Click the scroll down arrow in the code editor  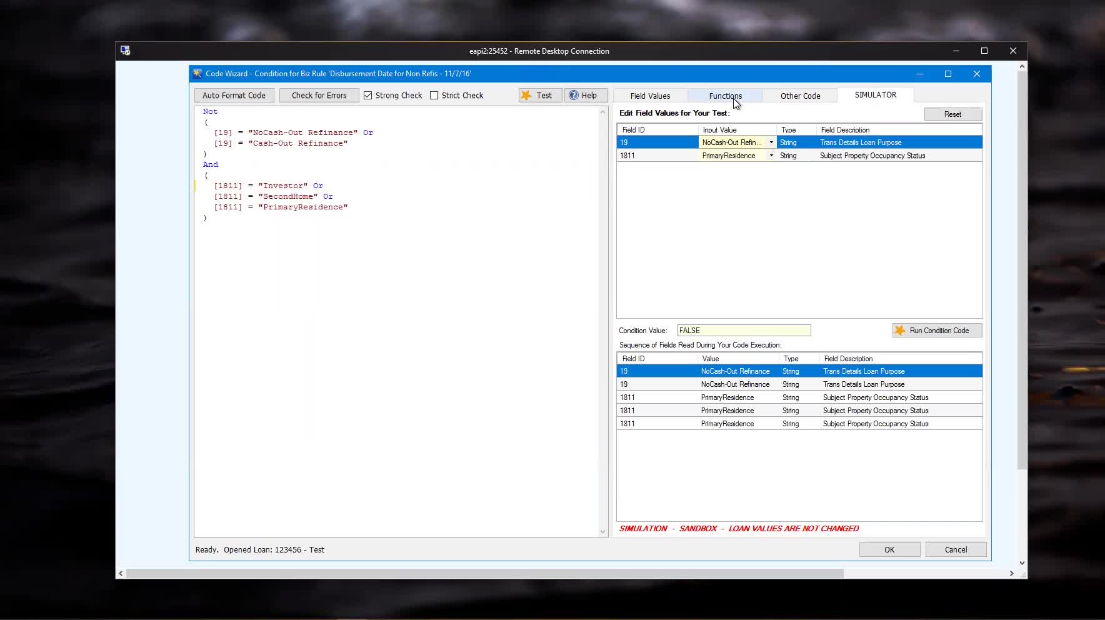click(x=603, y=532)
